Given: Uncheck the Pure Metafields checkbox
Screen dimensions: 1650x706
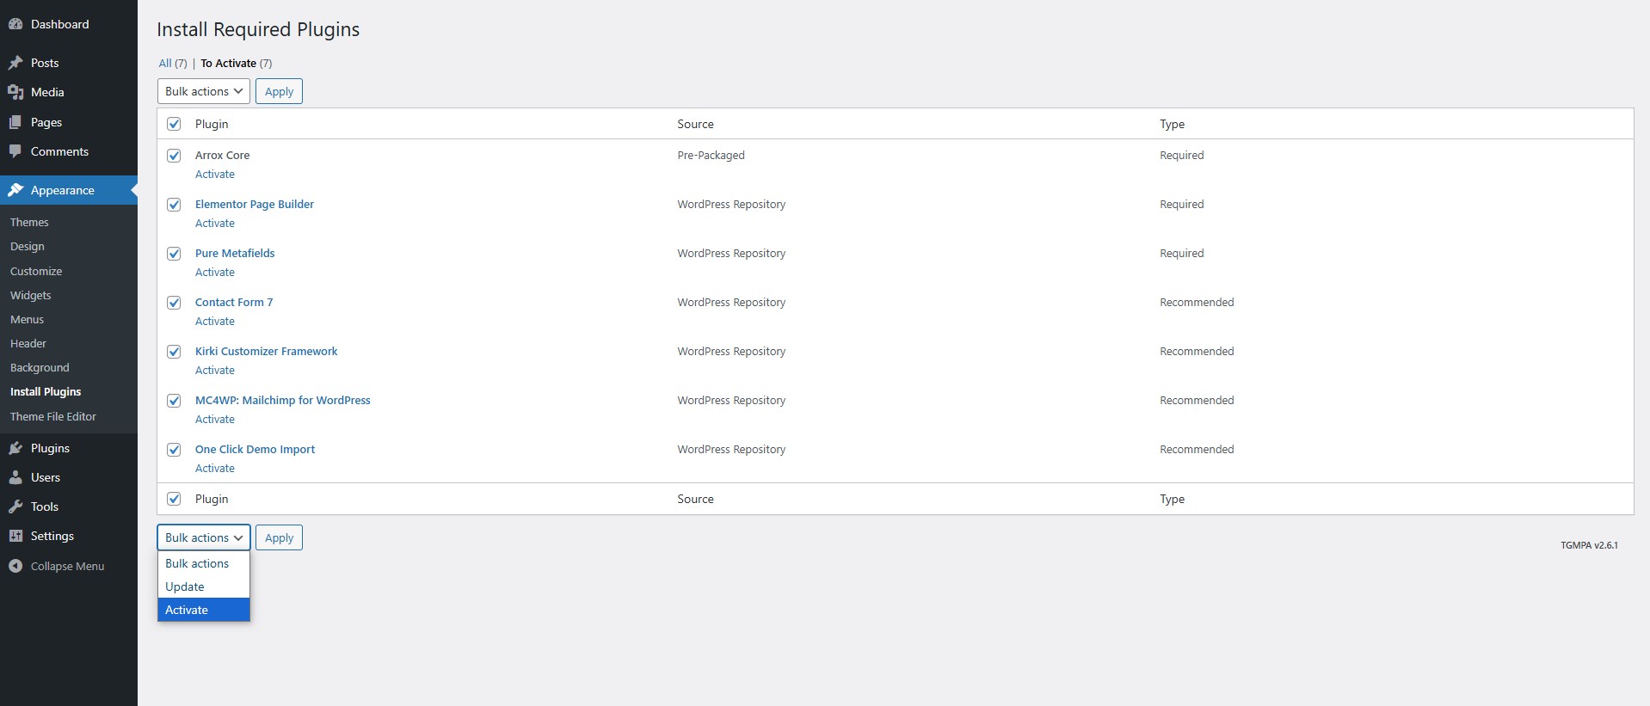Looking at the screenshot, I should (x=174, y=254).
